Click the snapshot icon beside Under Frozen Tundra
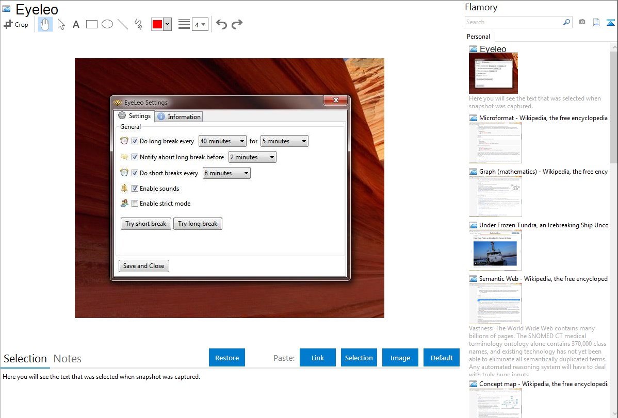The width and height of the screenshot is (618, 418). [473, 225]
